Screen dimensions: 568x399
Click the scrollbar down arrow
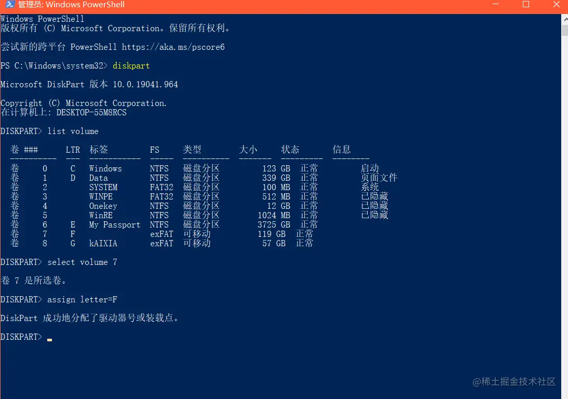click(564, 394)
